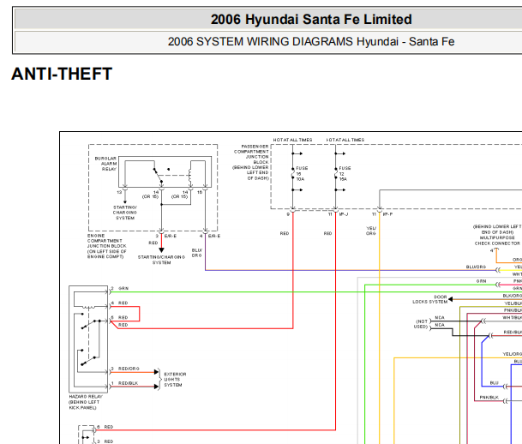Click the red arrow pointing to Starting/Charging System
Screen dimensions: 522x444
coord(161,250)
